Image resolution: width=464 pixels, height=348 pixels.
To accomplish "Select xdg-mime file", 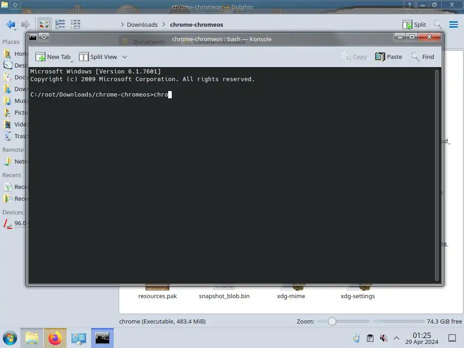I will point(291,296).
